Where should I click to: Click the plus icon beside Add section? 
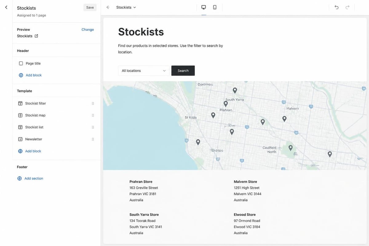pyautogui.click(x=19, y=178)
